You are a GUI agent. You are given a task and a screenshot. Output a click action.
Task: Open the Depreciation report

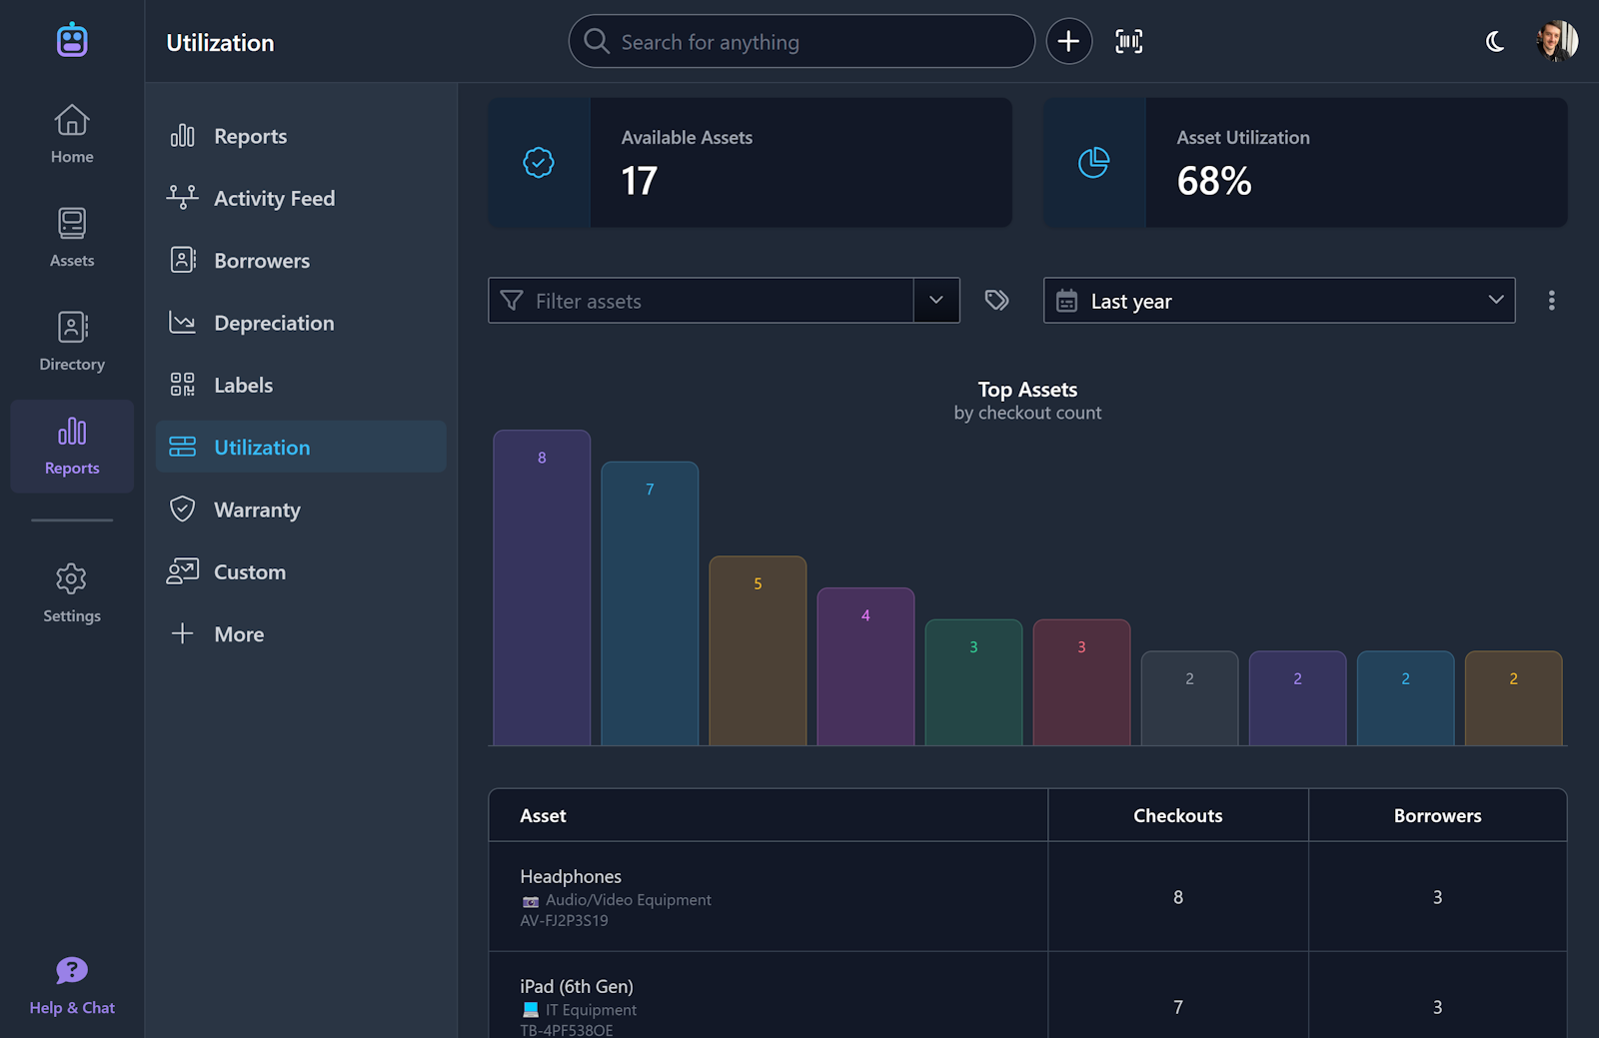(301, 323)
